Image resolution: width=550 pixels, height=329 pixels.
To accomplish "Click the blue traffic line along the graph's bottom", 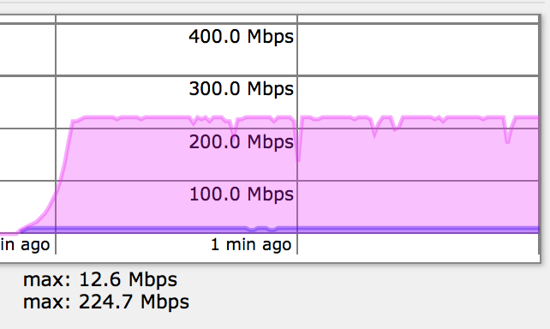I will 281,230.
